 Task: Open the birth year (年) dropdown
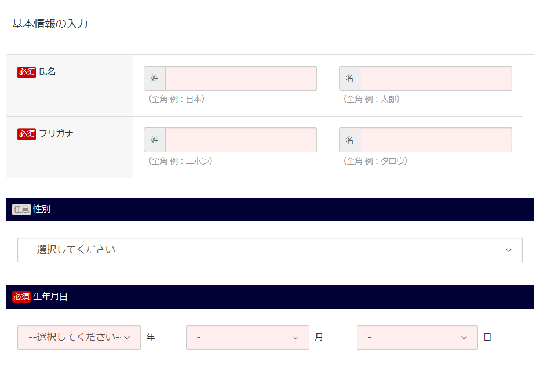79,337
